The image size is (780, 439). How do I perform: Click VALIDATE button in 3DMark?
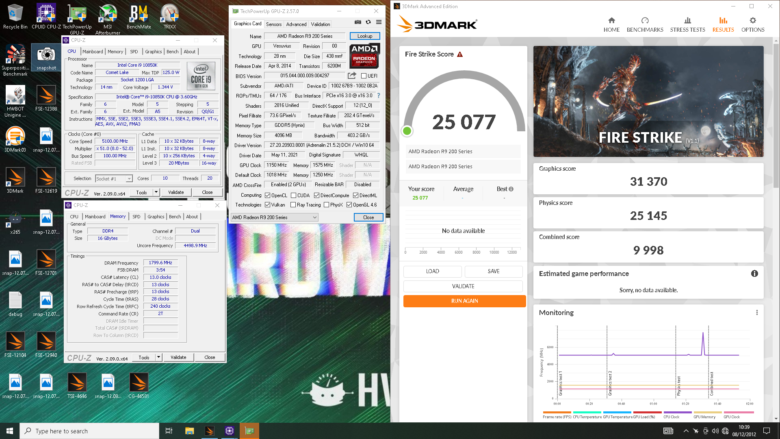coord(463,286)
